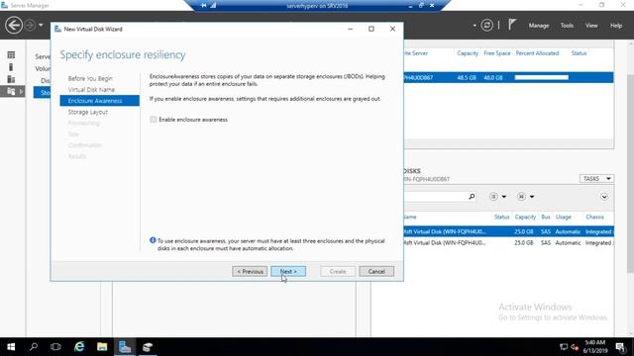Click the Server Manager forward arrow

point(30,26)
